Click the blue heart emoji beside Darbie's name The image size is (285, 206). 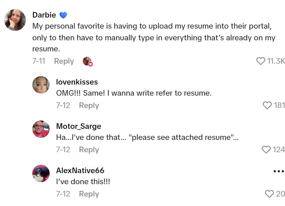tap(63, 14)
